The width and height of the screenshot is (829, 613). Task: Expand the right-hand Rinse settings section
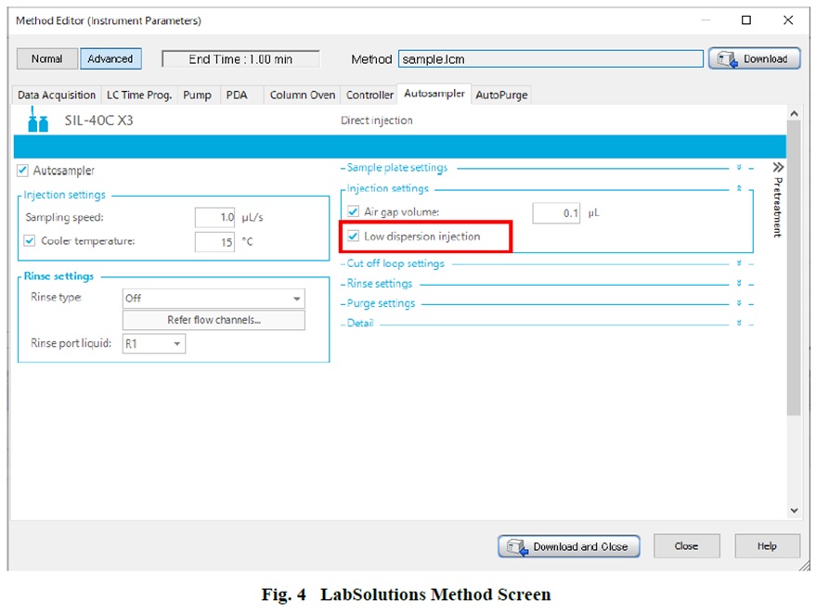point(739,284)
